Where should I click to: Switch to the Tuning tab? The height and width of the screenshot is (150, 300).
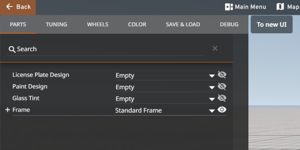[x=56, y=24]
